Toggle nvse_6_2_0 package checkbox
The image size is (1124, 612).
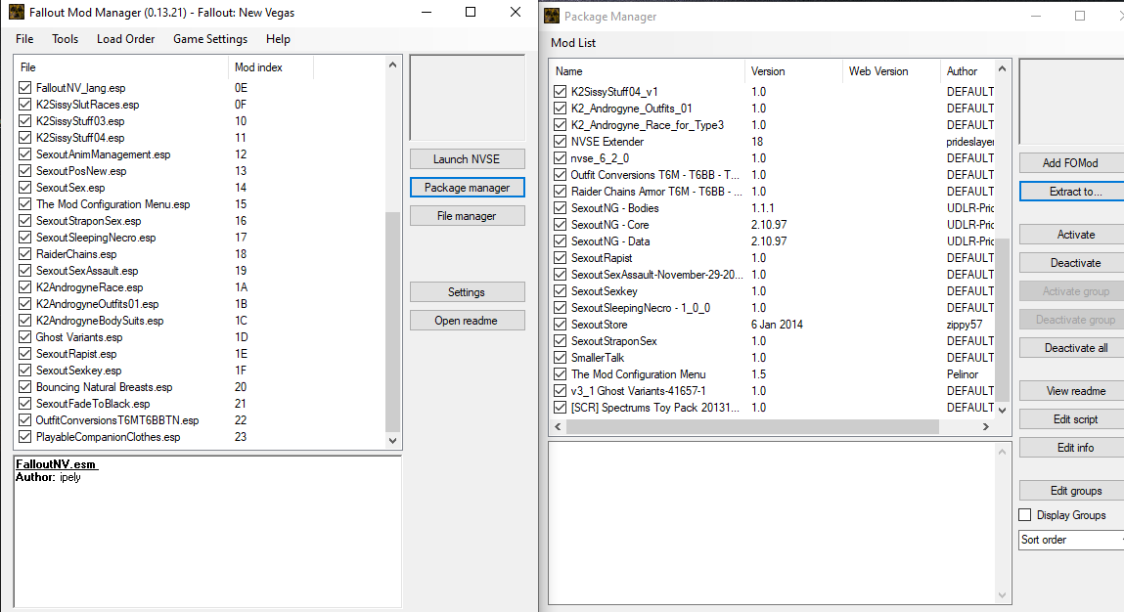(560, 157)
